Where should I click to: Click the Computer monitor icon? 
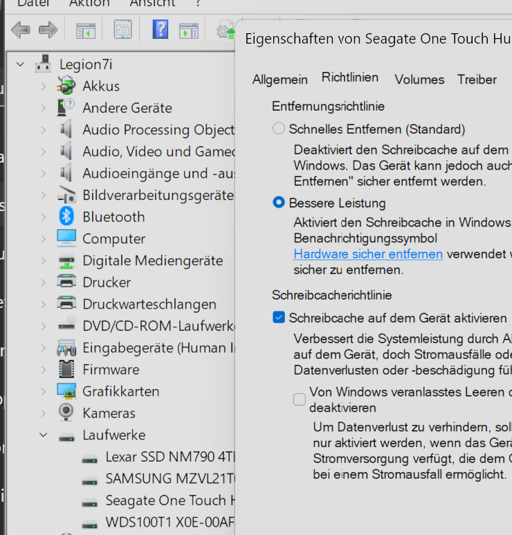click(x=66, y=239)
